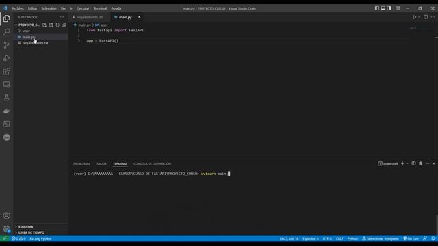438x246 pixels.
Task: Open customize layout button
Action: click(398, 8)
